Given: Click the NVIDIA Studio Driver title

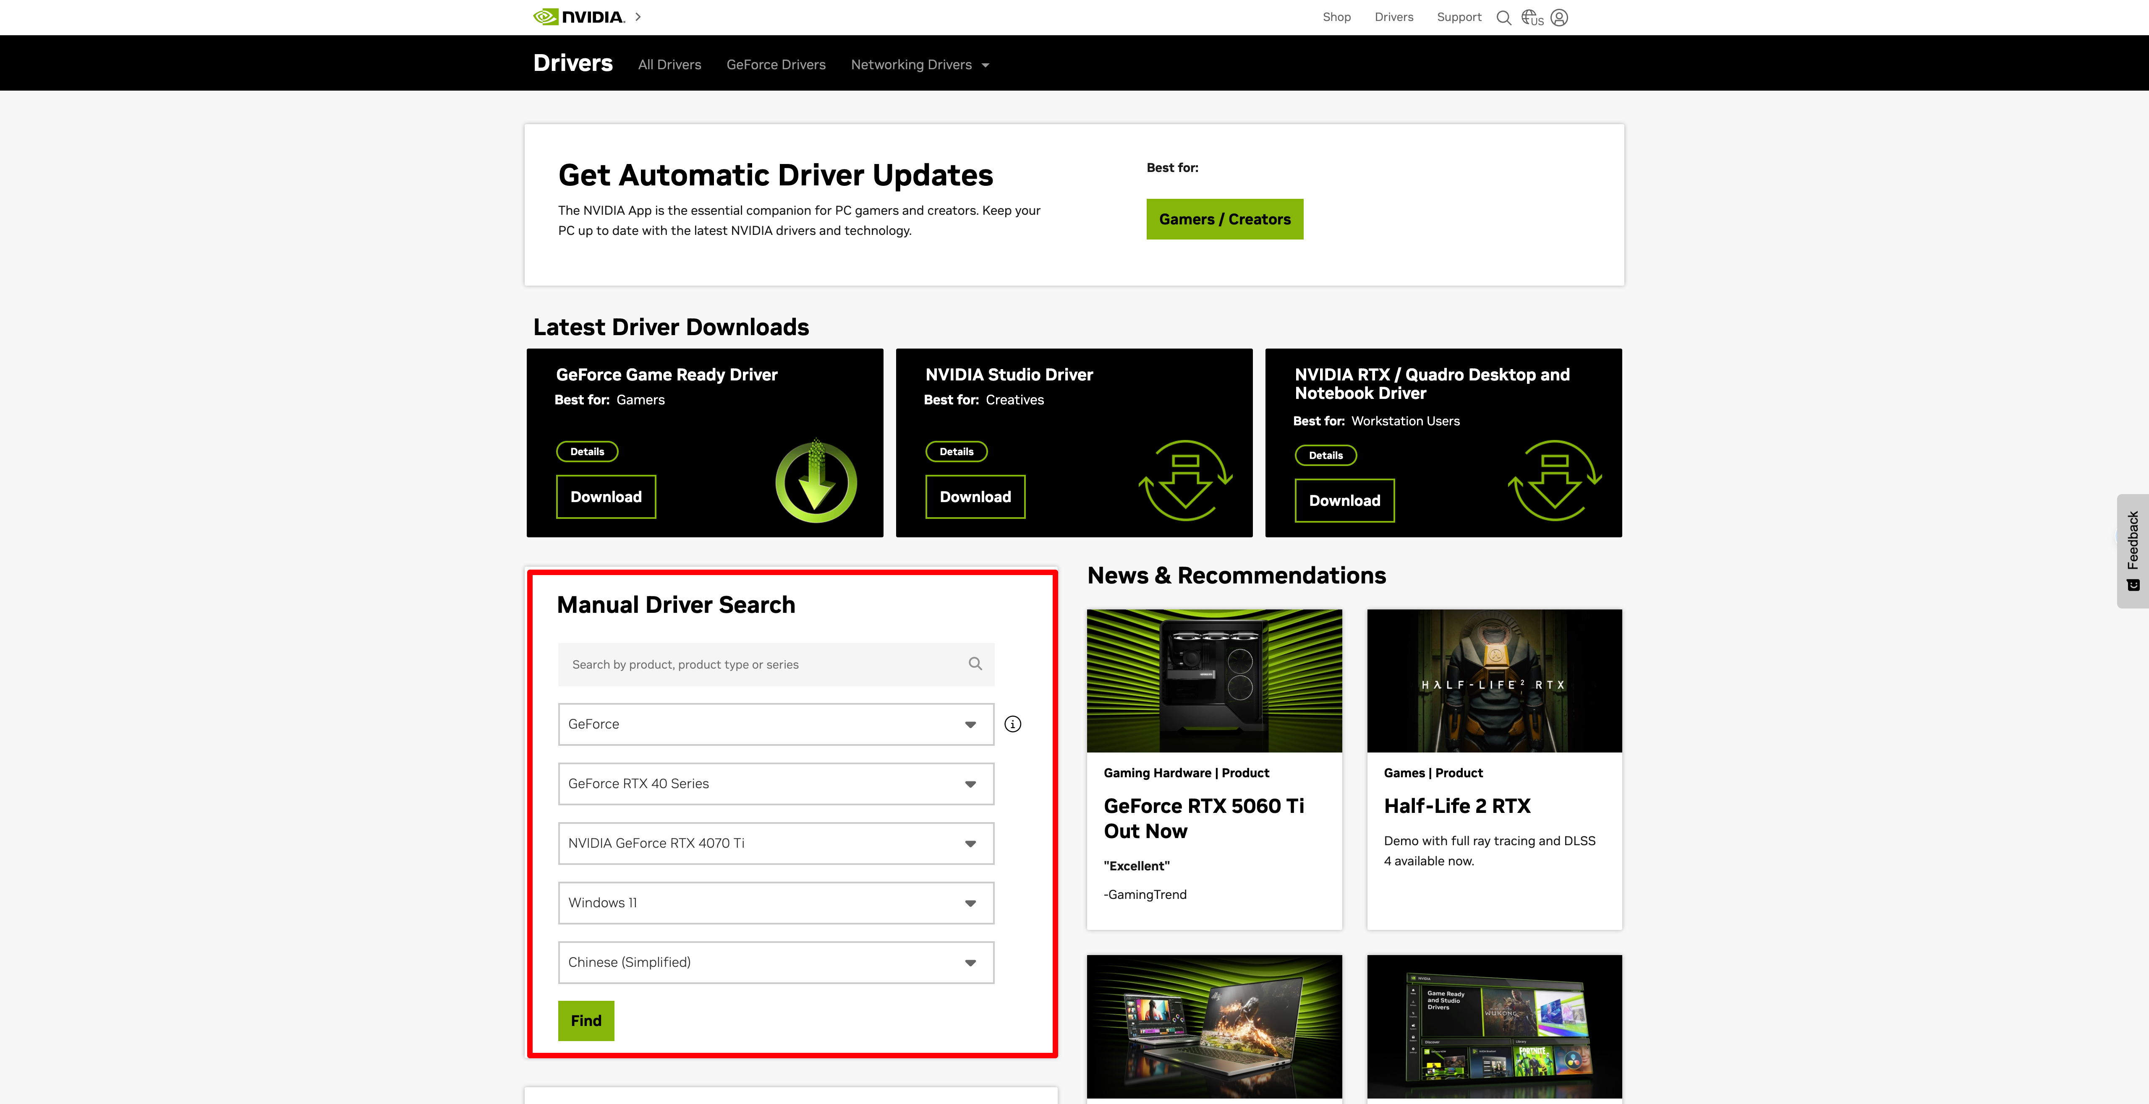Looking at the screenshot, I should (1009, 375).
